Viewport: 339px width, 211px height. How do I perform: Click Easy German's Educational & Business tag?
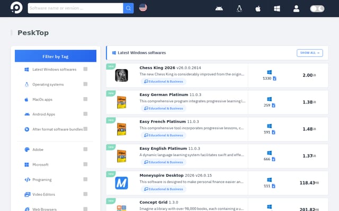[x=164, y=108]
